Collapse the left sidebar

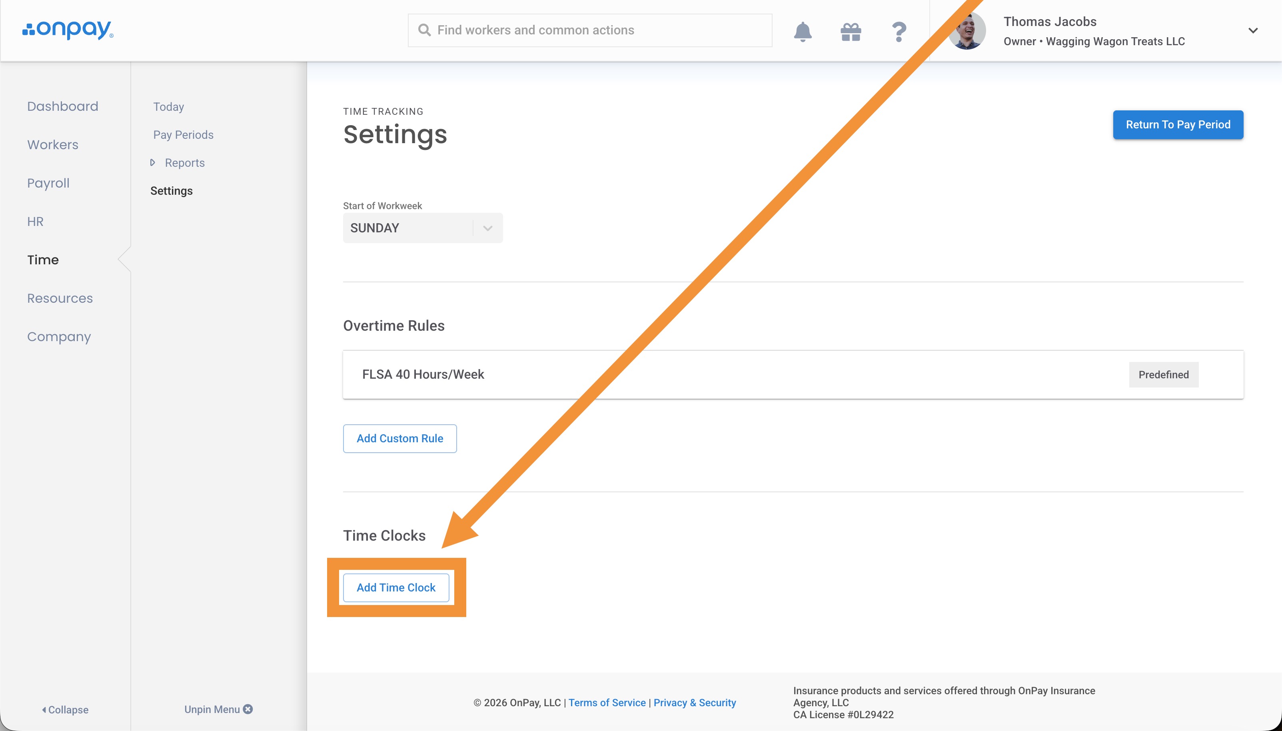[65, 710]
